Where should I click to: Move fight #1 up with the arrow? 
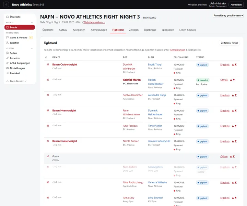(x=233, y=65)
